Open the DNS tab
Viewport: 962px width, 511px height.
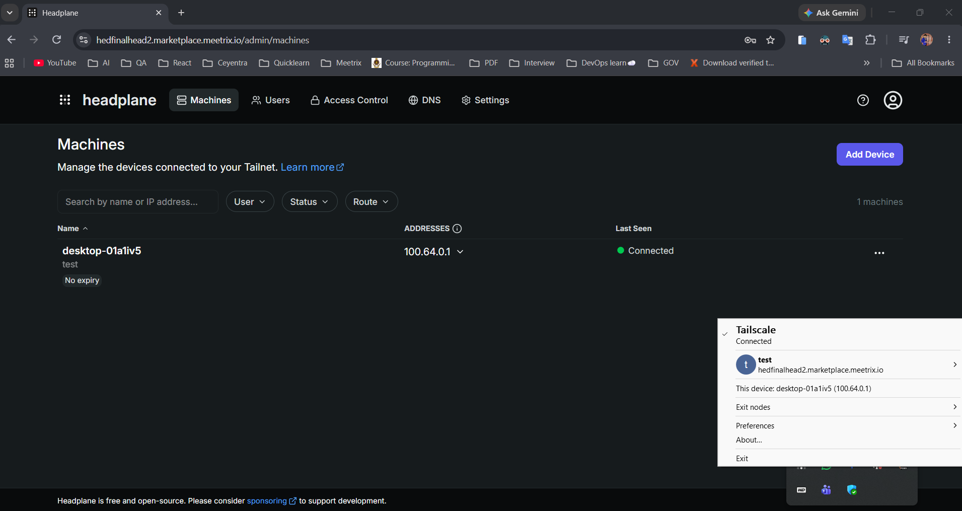tap(424, 100)
